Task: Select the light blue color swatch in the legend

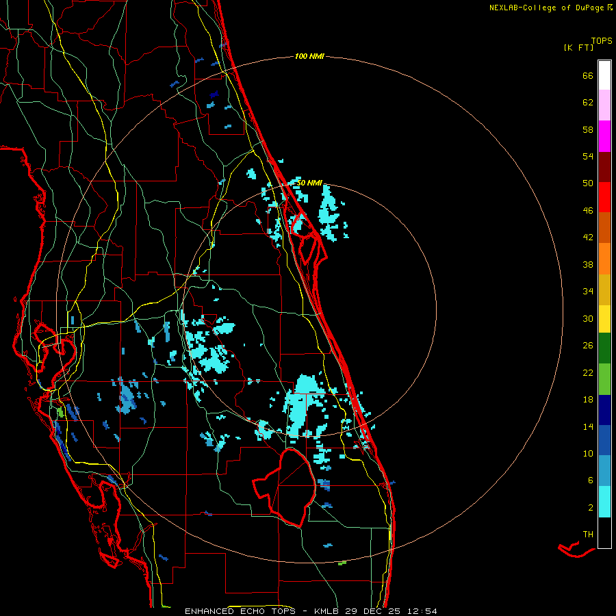Action: [604, 470]
